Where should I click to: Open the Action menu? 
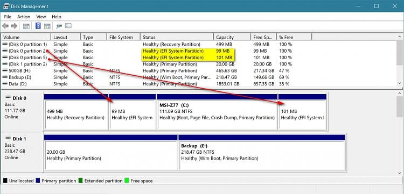pos(24,17)
